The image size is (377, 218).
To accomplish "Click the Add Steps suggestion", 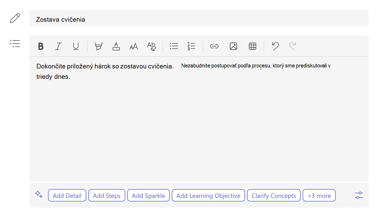I will click(107, 195).
